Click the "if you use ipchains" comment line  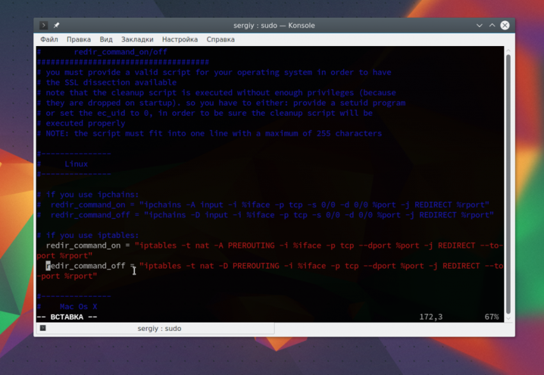coord(92,195)
